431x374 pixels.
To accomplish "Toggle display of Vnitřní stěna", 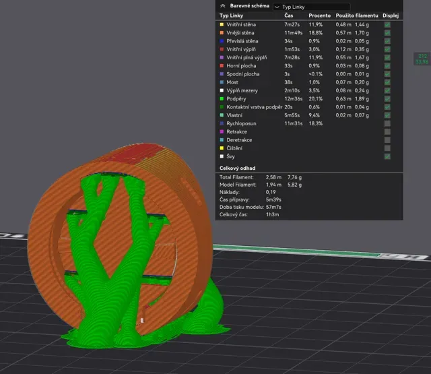I will (387, 24).
